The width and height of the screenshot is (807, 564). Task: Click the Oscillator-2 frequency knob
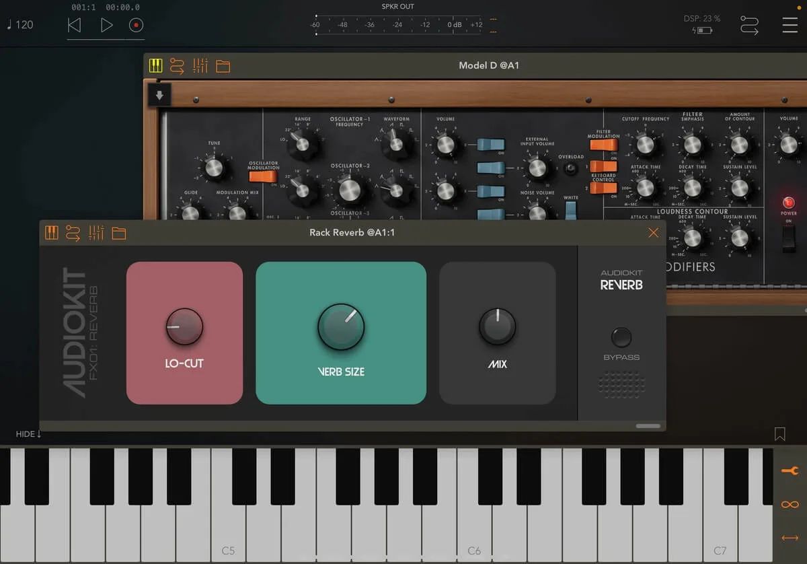click(350, 190)
